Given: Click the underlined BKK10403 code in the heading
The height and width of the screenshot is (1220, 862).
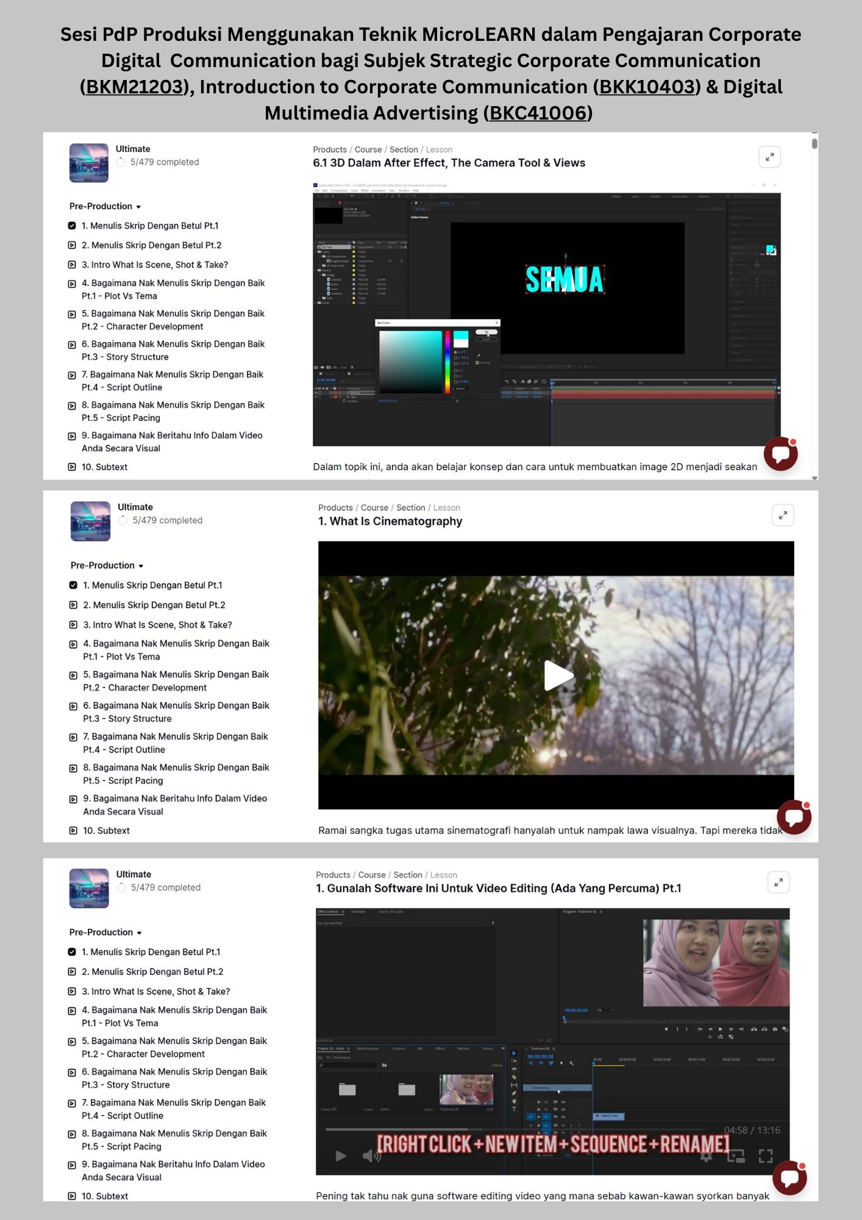Looking at the screenshot, I should [x=647, y=87].
